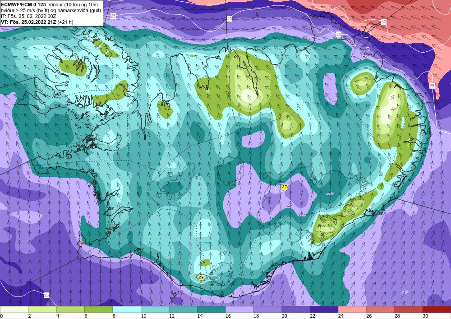Pick the red 28–30 m/s legend swatch
The image size is (451, 319).
pyautogui.click(x=409, y=310)
